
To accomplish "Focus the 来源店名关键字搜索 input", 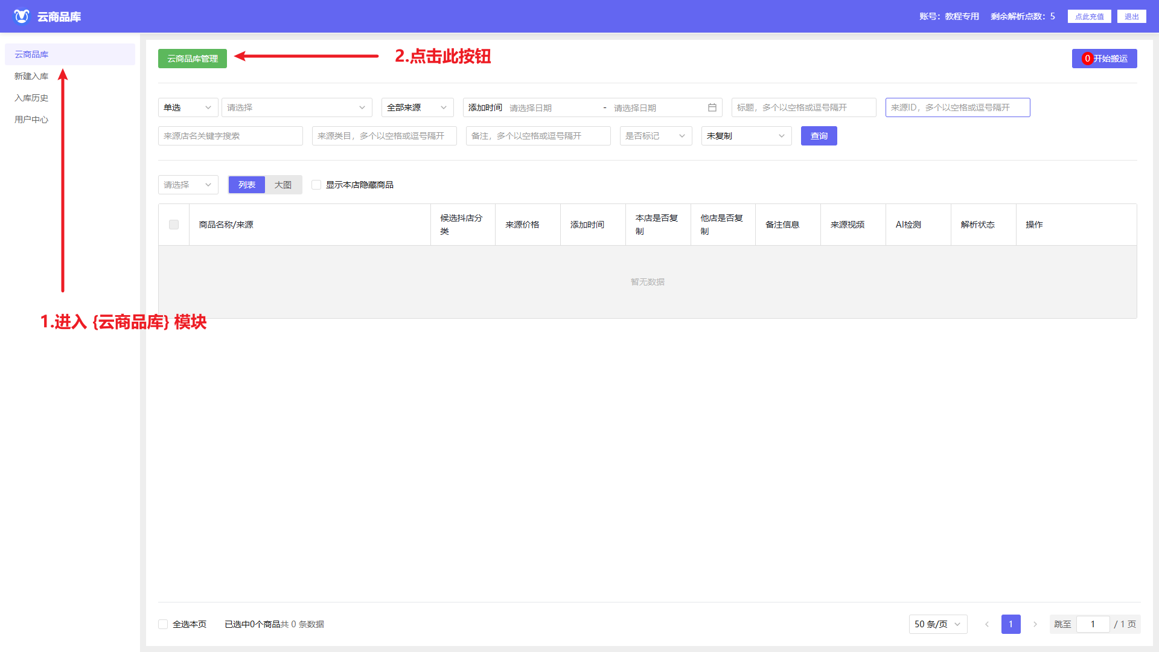I will [231, 136].
